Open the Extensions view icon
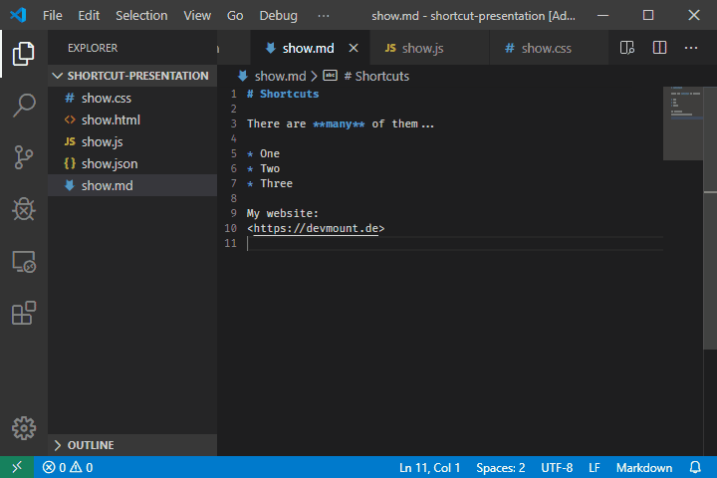This screenshot has width=717, height=478. (x=24, y=314)
